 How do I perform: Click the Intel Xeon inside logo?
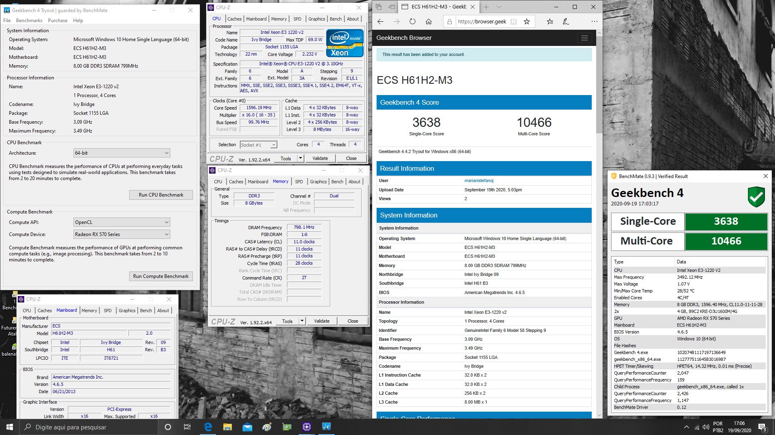point(345,43)
